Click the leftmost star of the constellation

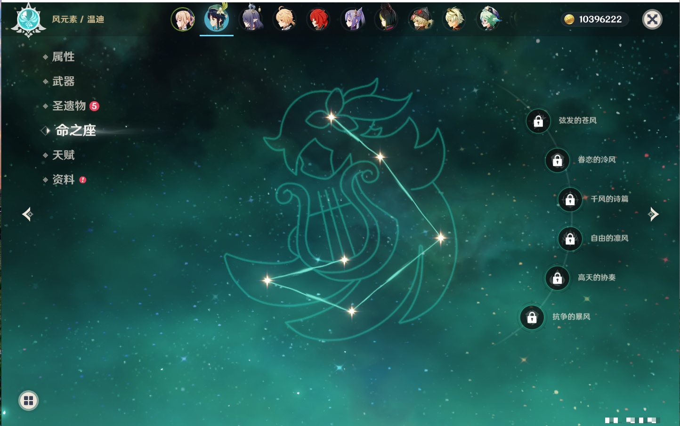267,281
